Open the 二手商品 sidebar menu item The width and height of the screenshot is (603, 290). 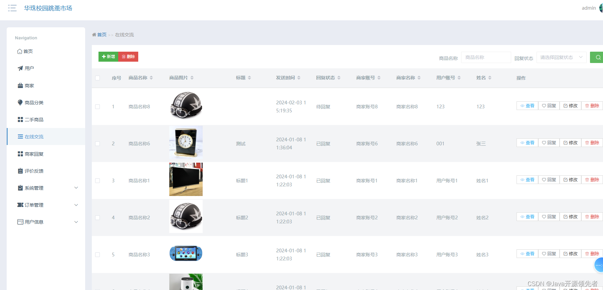click(46, 120)
